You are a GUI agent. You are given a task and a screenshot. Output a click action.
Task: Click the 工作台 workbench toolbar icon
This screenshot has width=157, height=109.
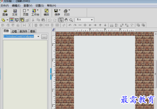tap(34, 11)
